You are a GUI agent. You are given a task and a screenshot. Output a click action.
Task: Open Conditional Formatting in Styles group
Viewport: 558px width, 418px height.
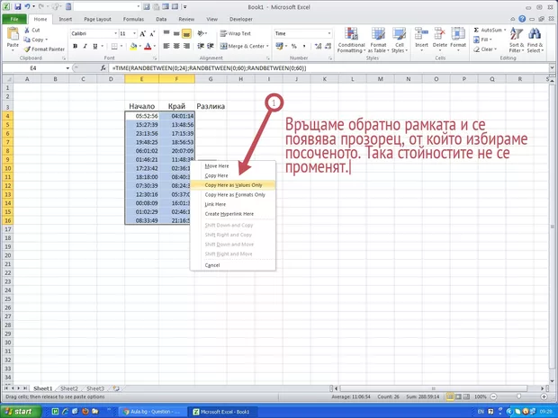[351, 36]
